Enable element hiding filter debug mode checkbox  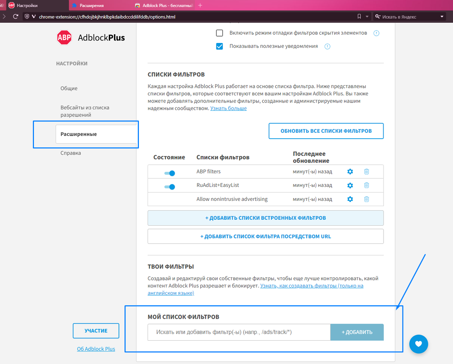coord(219,33)
